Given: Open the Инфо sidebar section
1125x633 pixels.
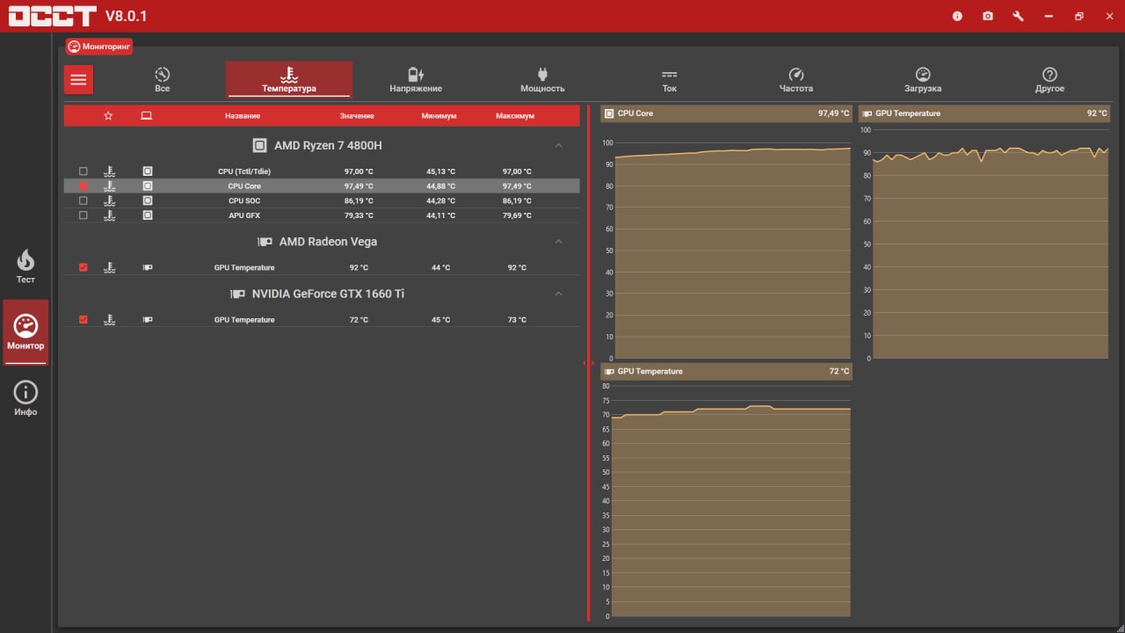Looking at the screenshot, I should pos(25,398).
